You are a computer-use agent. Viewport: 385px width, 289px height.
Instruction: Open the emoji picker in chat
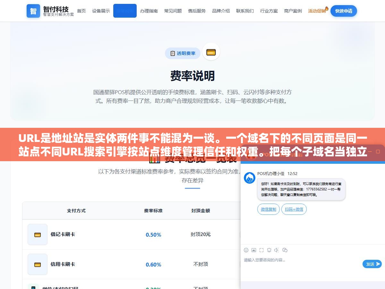tap(246, 250)
